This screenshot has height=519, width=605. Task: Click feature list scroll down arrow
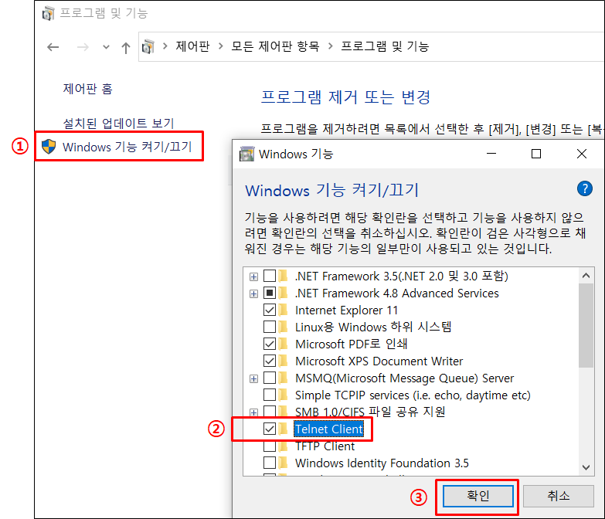click(586, 467)
